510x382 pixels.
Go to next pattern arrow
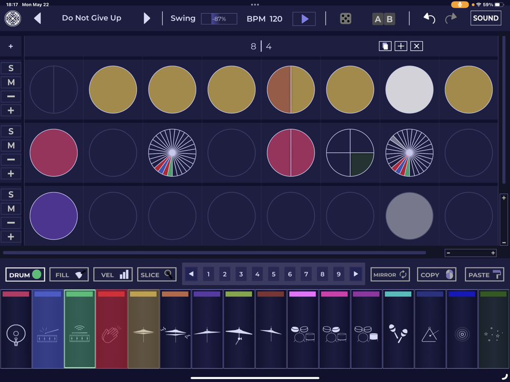point(147,18)
